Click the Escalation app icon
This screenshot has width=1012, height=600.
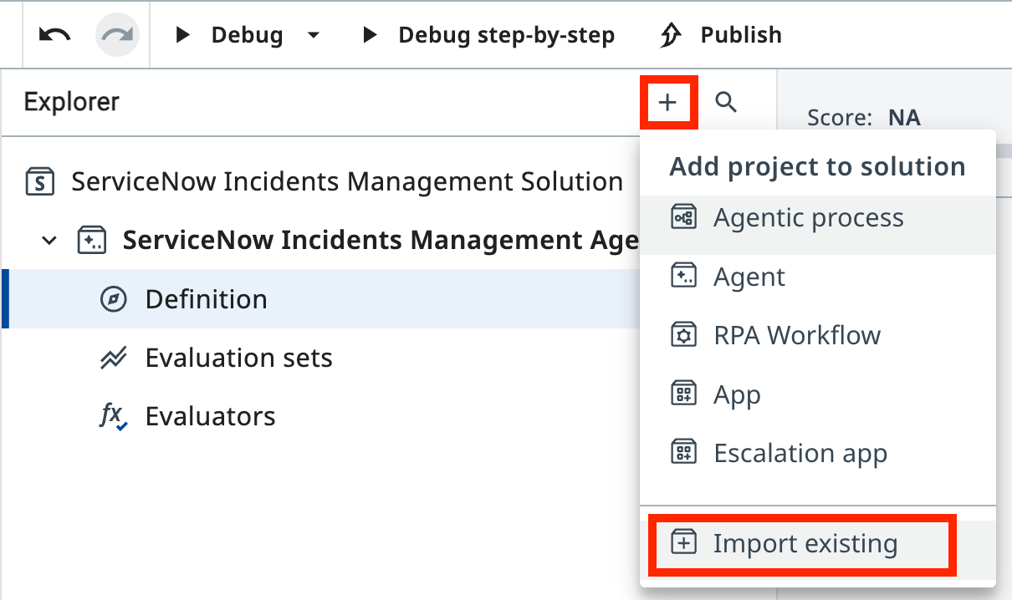(x=684, y=453)
